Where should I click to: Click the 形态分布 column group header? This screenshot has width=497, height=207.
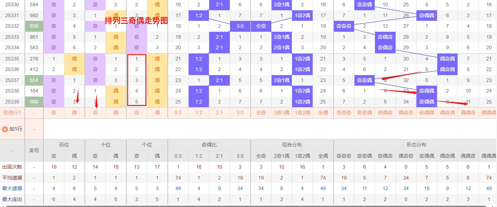[416, 145]
